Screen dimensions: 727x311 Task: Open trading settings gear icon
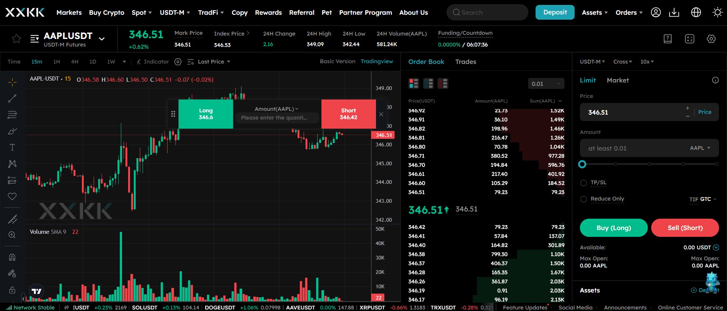[711, 39]
